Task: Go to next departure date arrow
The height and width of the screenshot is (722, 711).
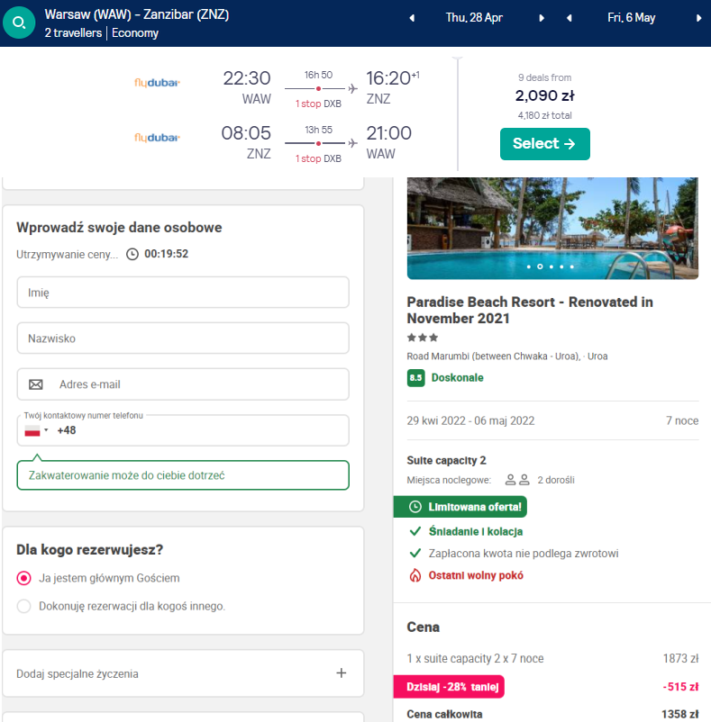Action: [542, 18]
